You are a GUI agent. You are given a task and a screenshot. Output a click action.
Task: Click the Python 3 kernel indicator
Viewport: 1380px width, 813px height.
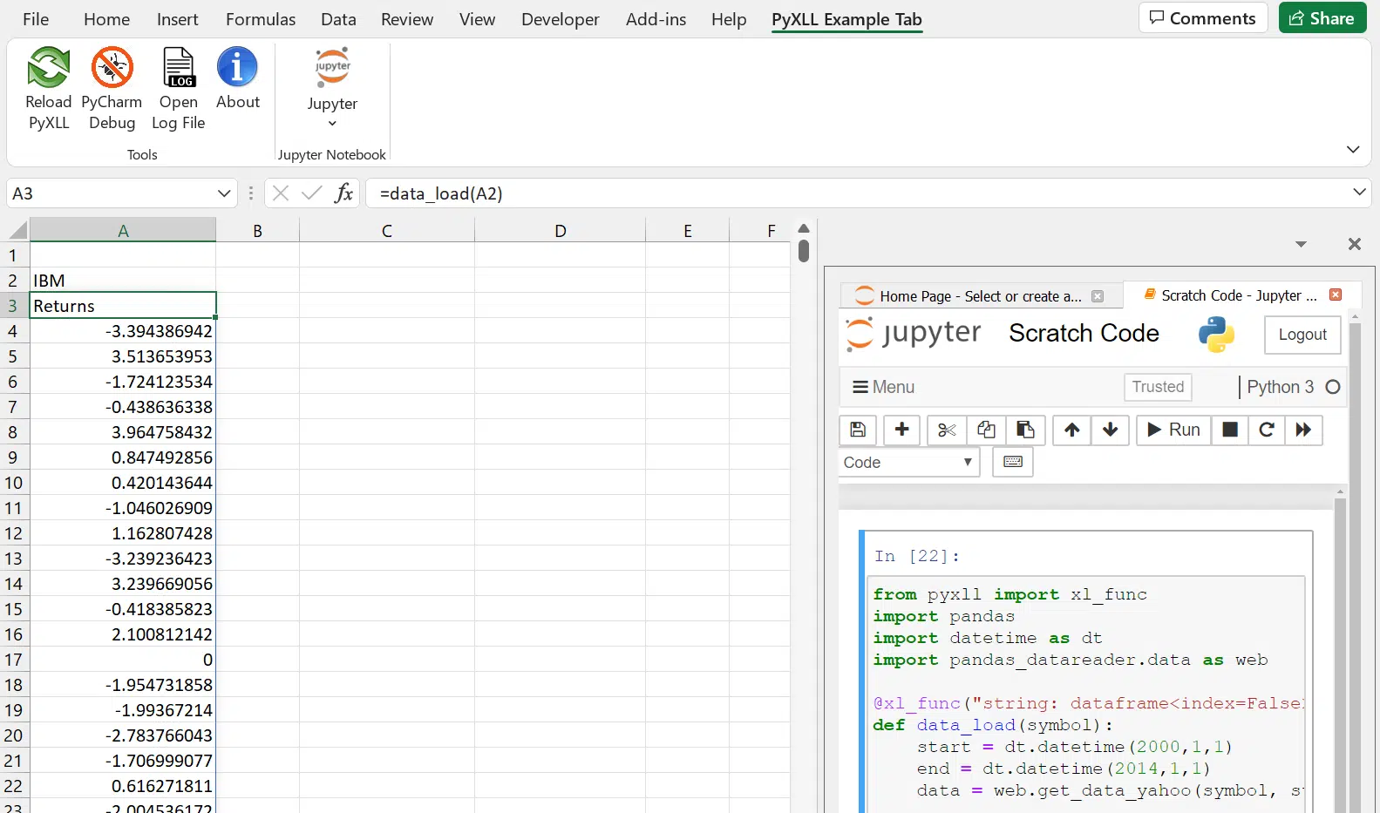1293,387
